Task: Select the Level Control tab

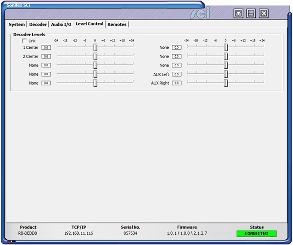Action: click(89, 24)
